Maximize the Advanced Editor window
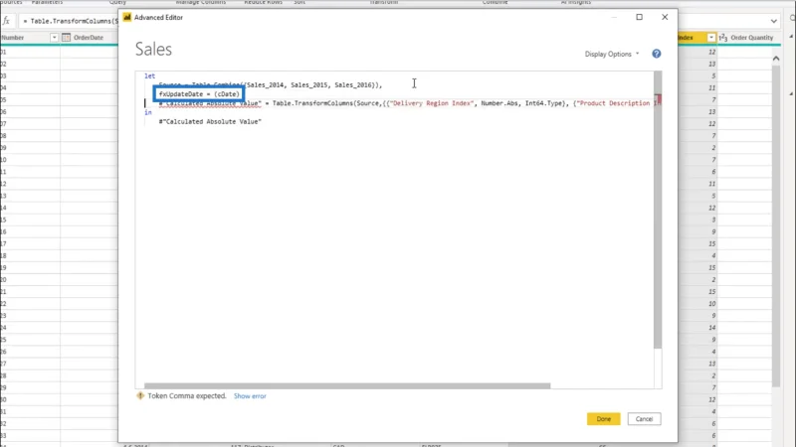This screenshot has height=447, width=796. pos(639,17)
